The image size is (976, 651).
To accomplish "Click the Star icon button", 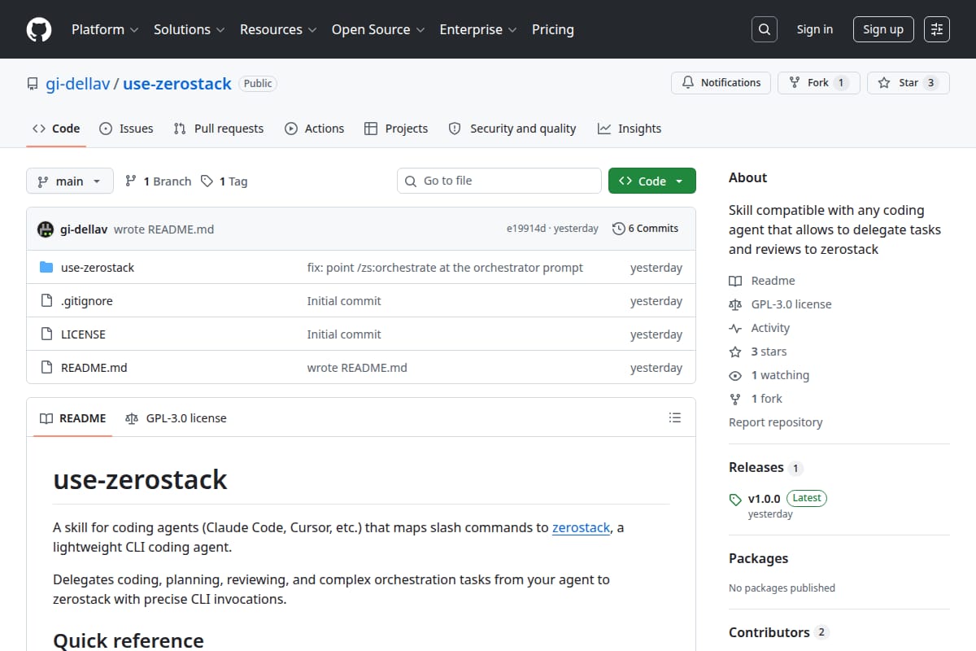I will (x=908, y=83).
